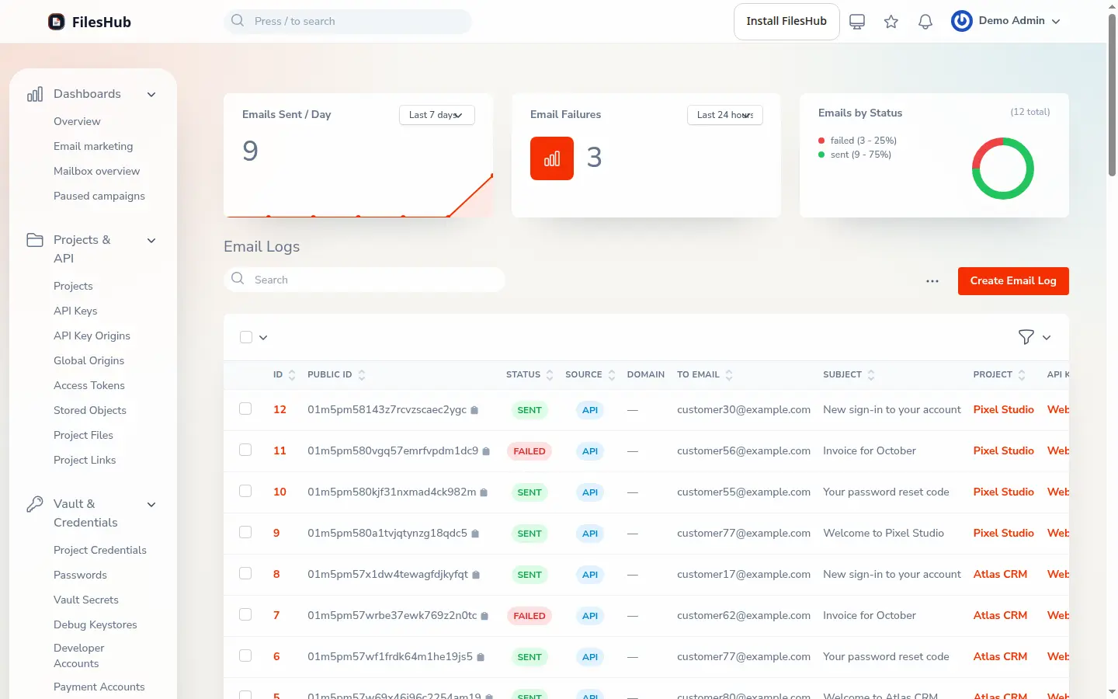Tick the select-all checkbox above table
Viewport: 1118px width, 699px height.
coord(246,337)
